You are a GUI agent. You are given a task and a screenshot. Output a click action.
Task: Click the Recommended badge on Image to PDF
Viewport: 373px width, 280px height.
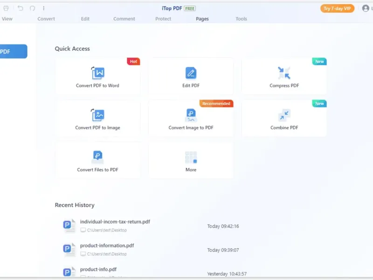click(216, 104)
